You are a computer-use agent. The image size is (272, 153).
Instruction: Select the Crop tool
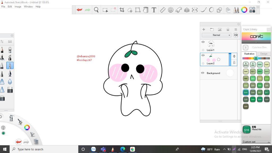(122, 10)
